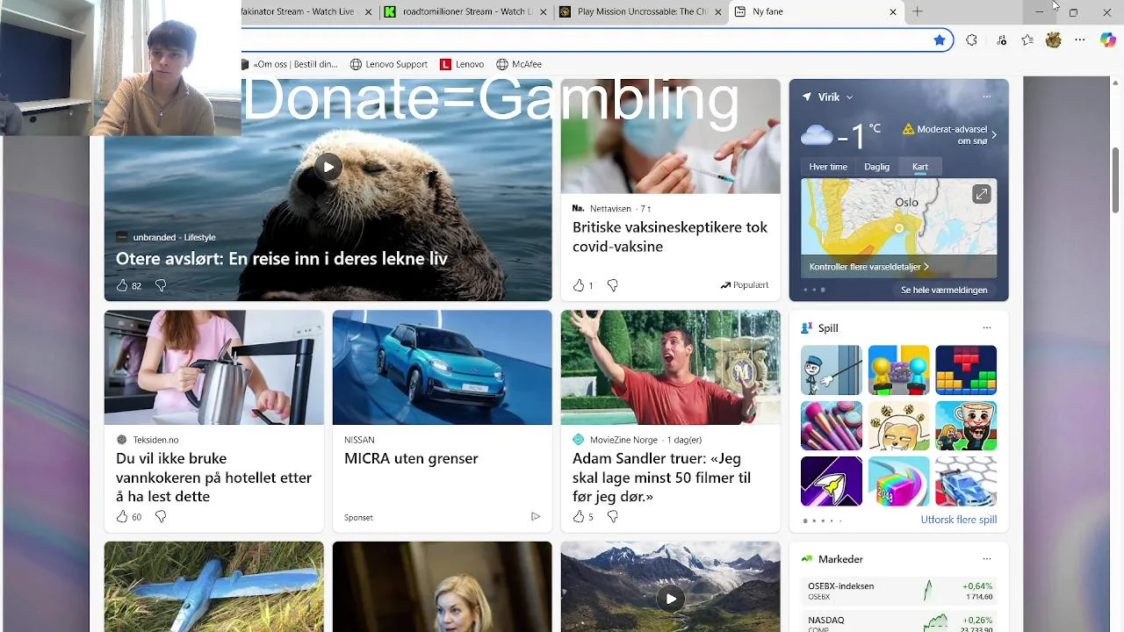Open the OSEBX-indeksen market row
1124x632 pixels.
click(x=899, y=591)
